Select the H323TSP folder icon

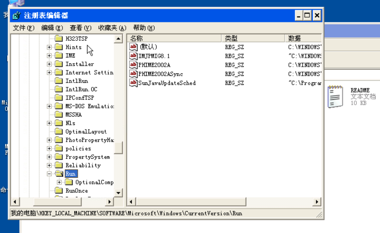(59, 38)
